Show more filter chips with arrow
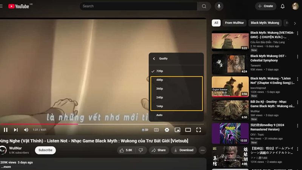Viewport: 302px width, 170px height. 295,23
